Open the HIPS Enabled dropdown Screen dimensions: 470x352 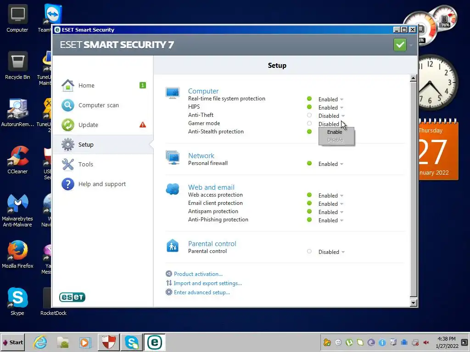[331, 107]
